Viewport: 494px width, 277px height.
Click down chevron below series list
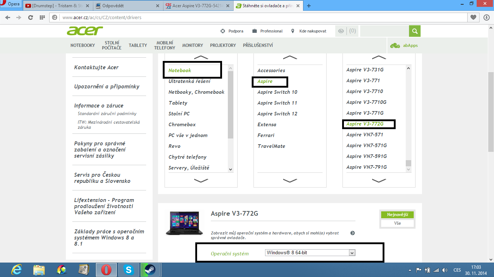pos(290,180)
